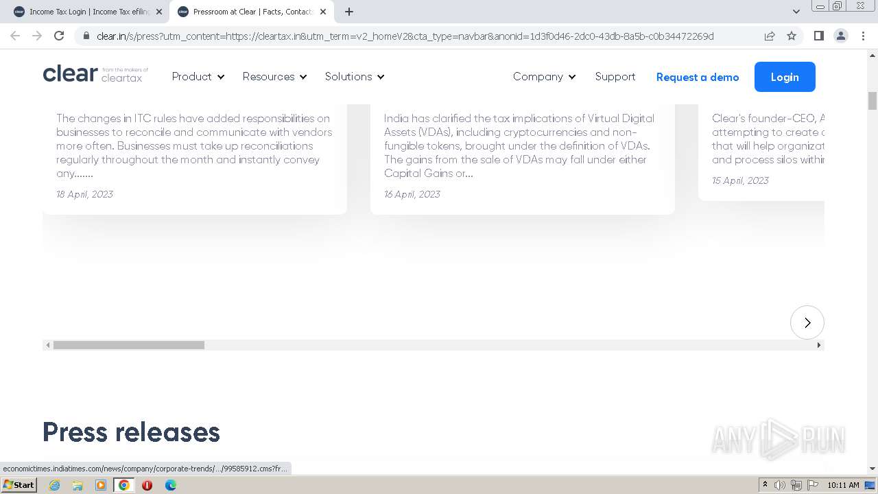Expand the Solutions menu
Viewport: 878px width, 494px height.
355,77
